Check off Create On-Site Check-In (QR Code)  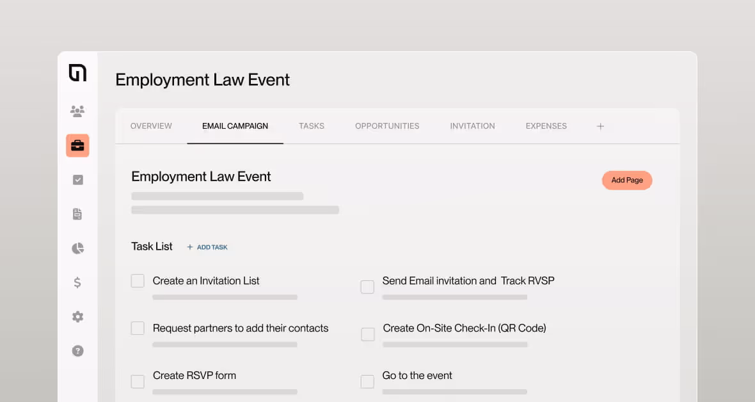[367, 334]
